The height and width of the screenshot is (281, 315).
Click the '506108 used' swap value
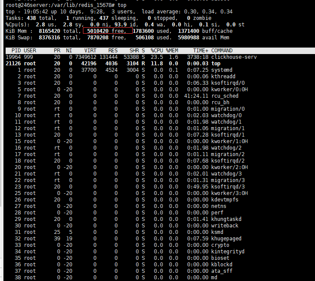[153, 38]
